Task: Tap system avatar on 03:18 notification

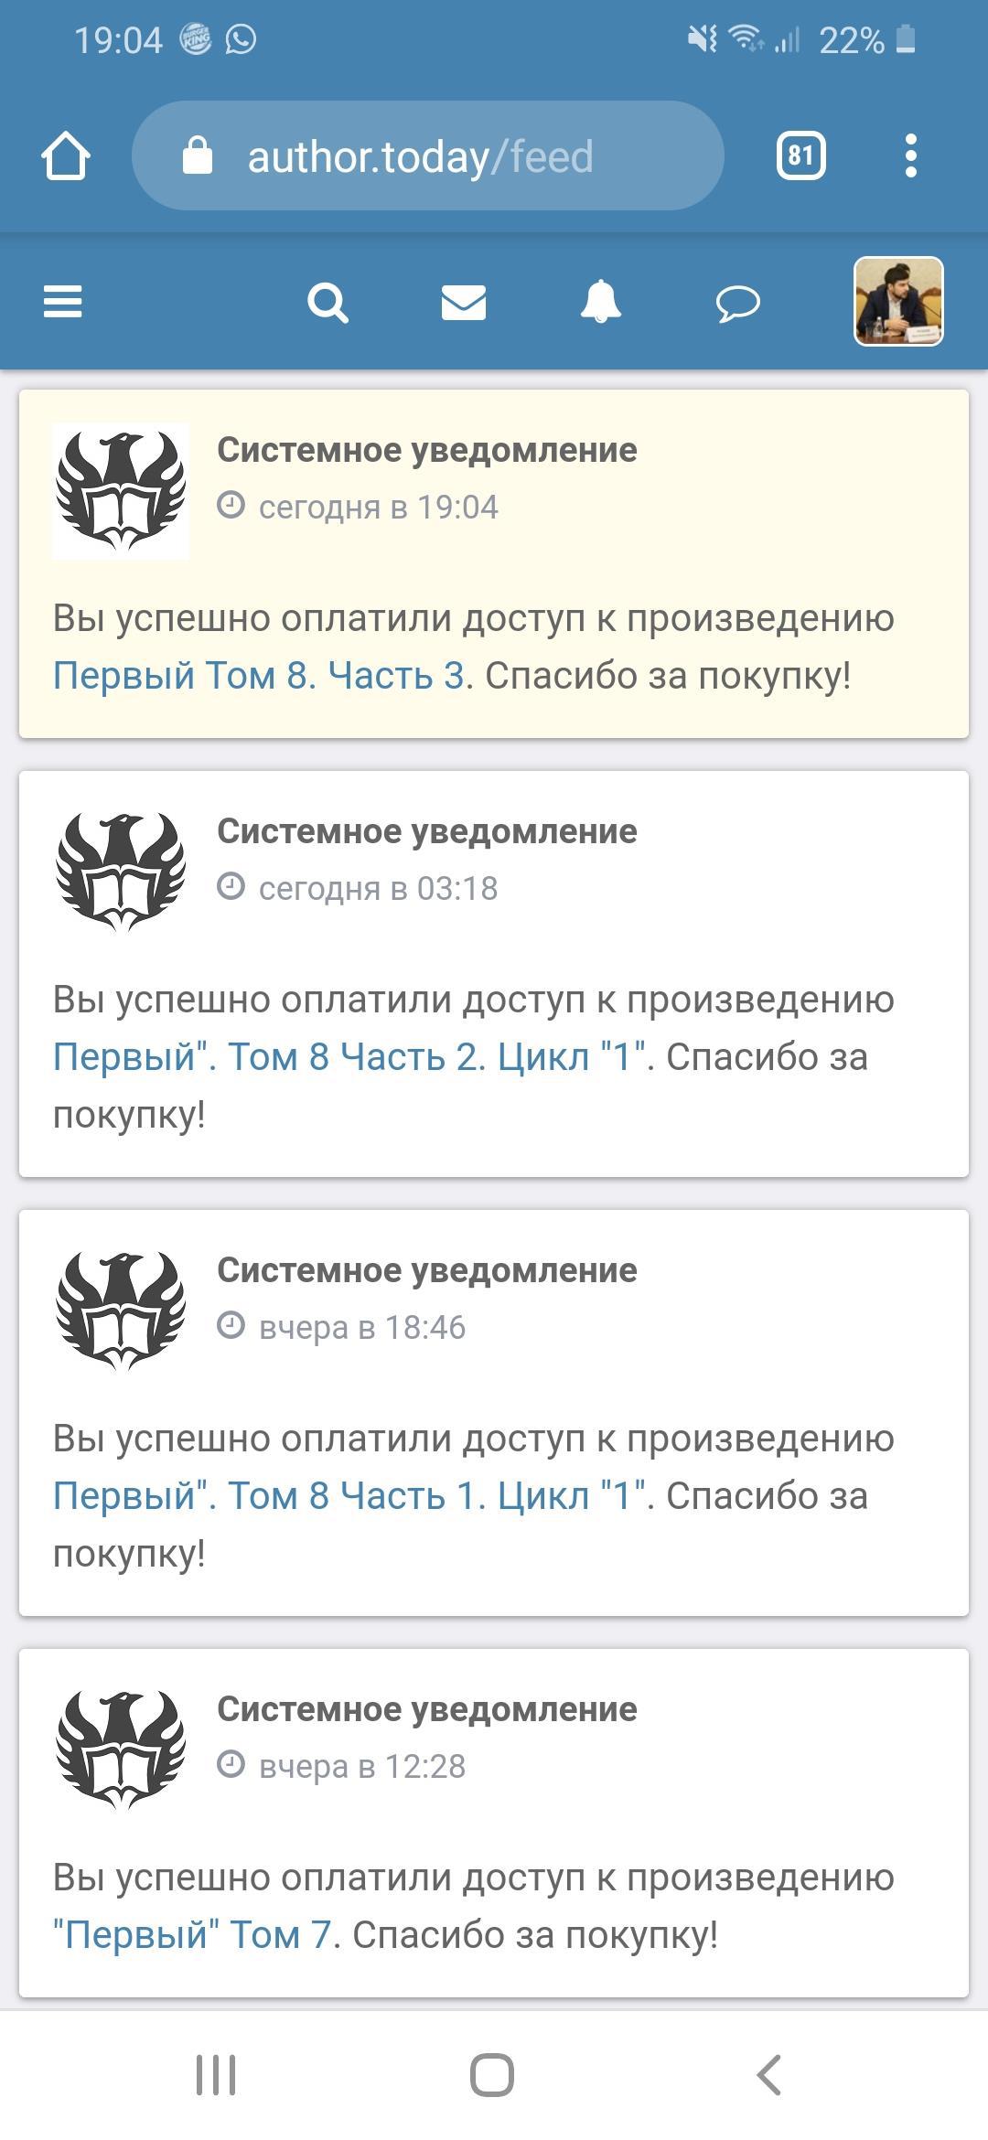Action: tap(121, 872)
